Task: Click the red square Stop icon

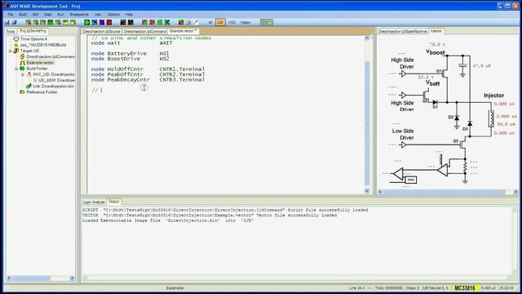Action: click(x=109, y=22)
